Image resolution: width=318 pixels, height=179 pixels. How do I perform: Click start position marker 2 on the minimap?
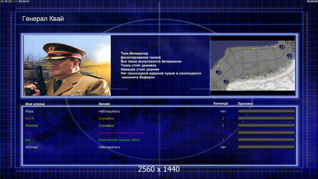tap(226, 82)
